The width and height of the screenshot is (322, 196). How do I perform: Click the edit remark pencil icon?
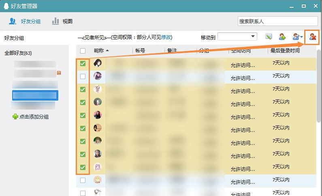pyautogui.click(x=269, y=37)
